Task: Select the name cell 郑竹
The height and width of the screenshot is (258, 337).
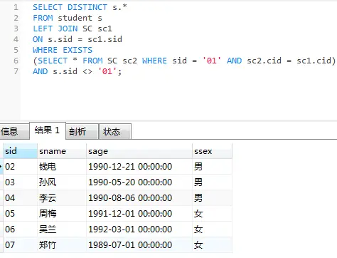Action: [62, 245]
